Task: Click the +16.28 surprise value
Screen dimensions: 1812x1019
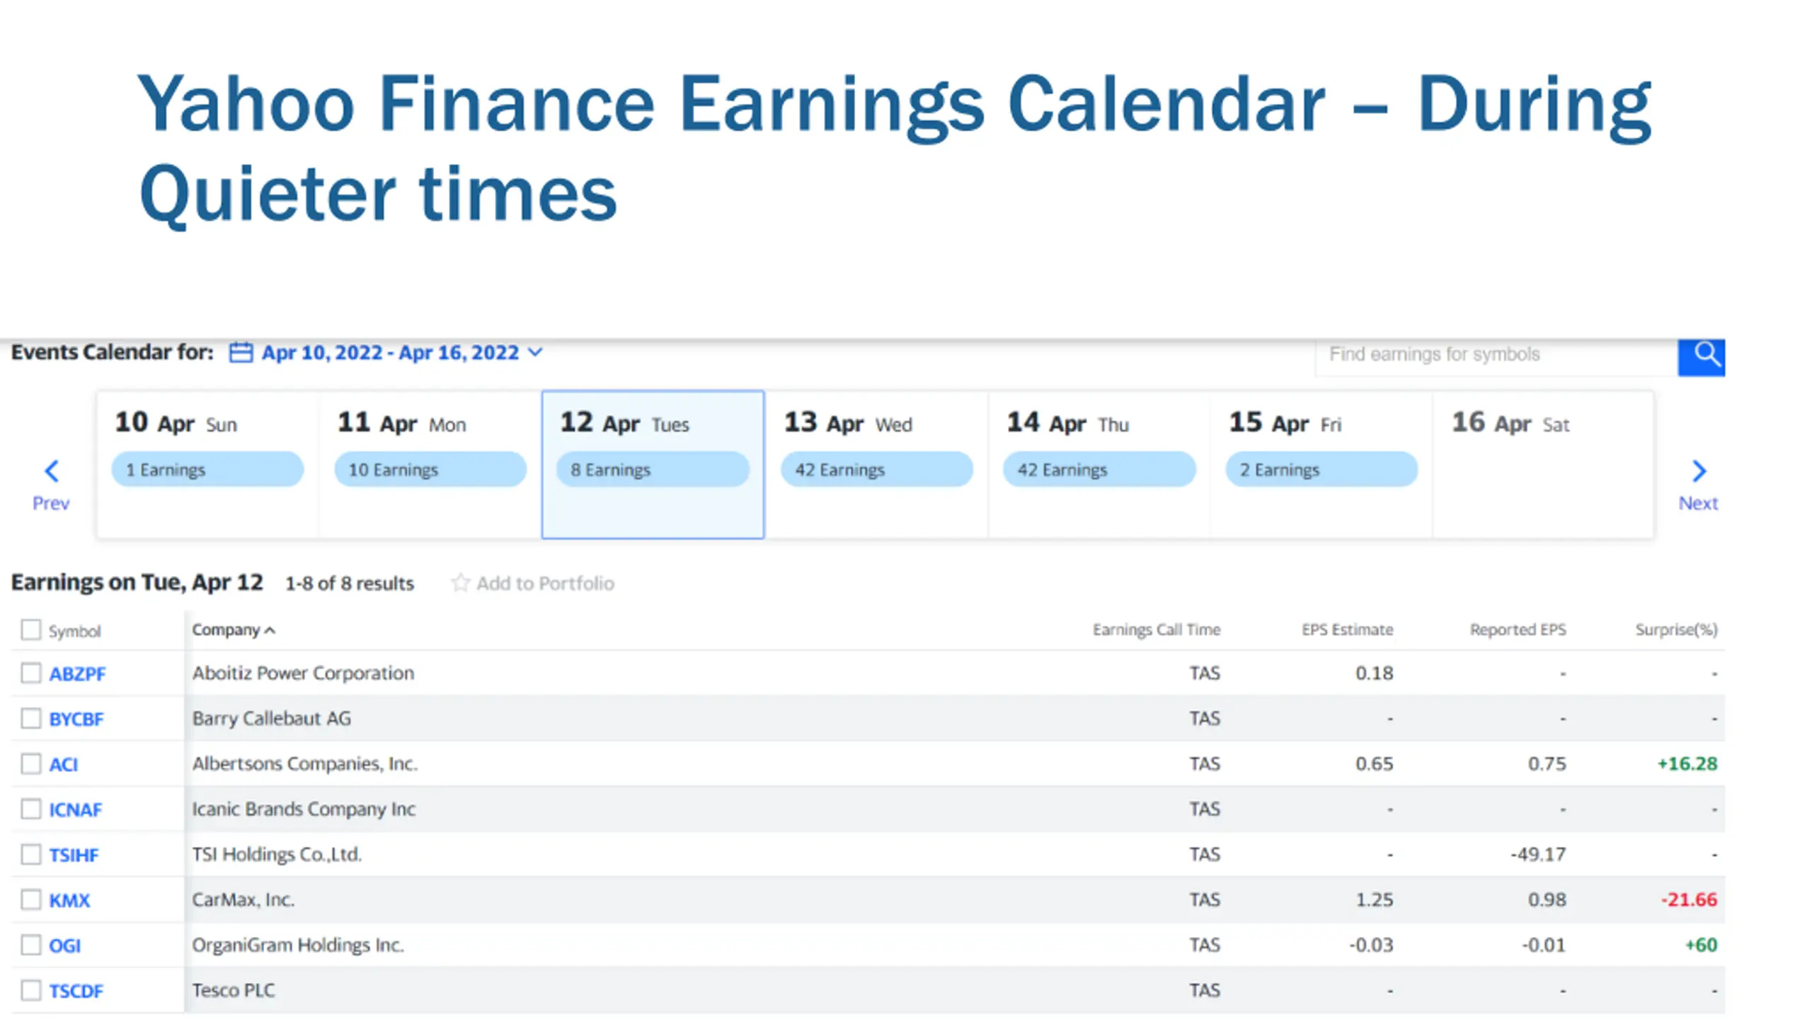Action: pos(1687,764)
